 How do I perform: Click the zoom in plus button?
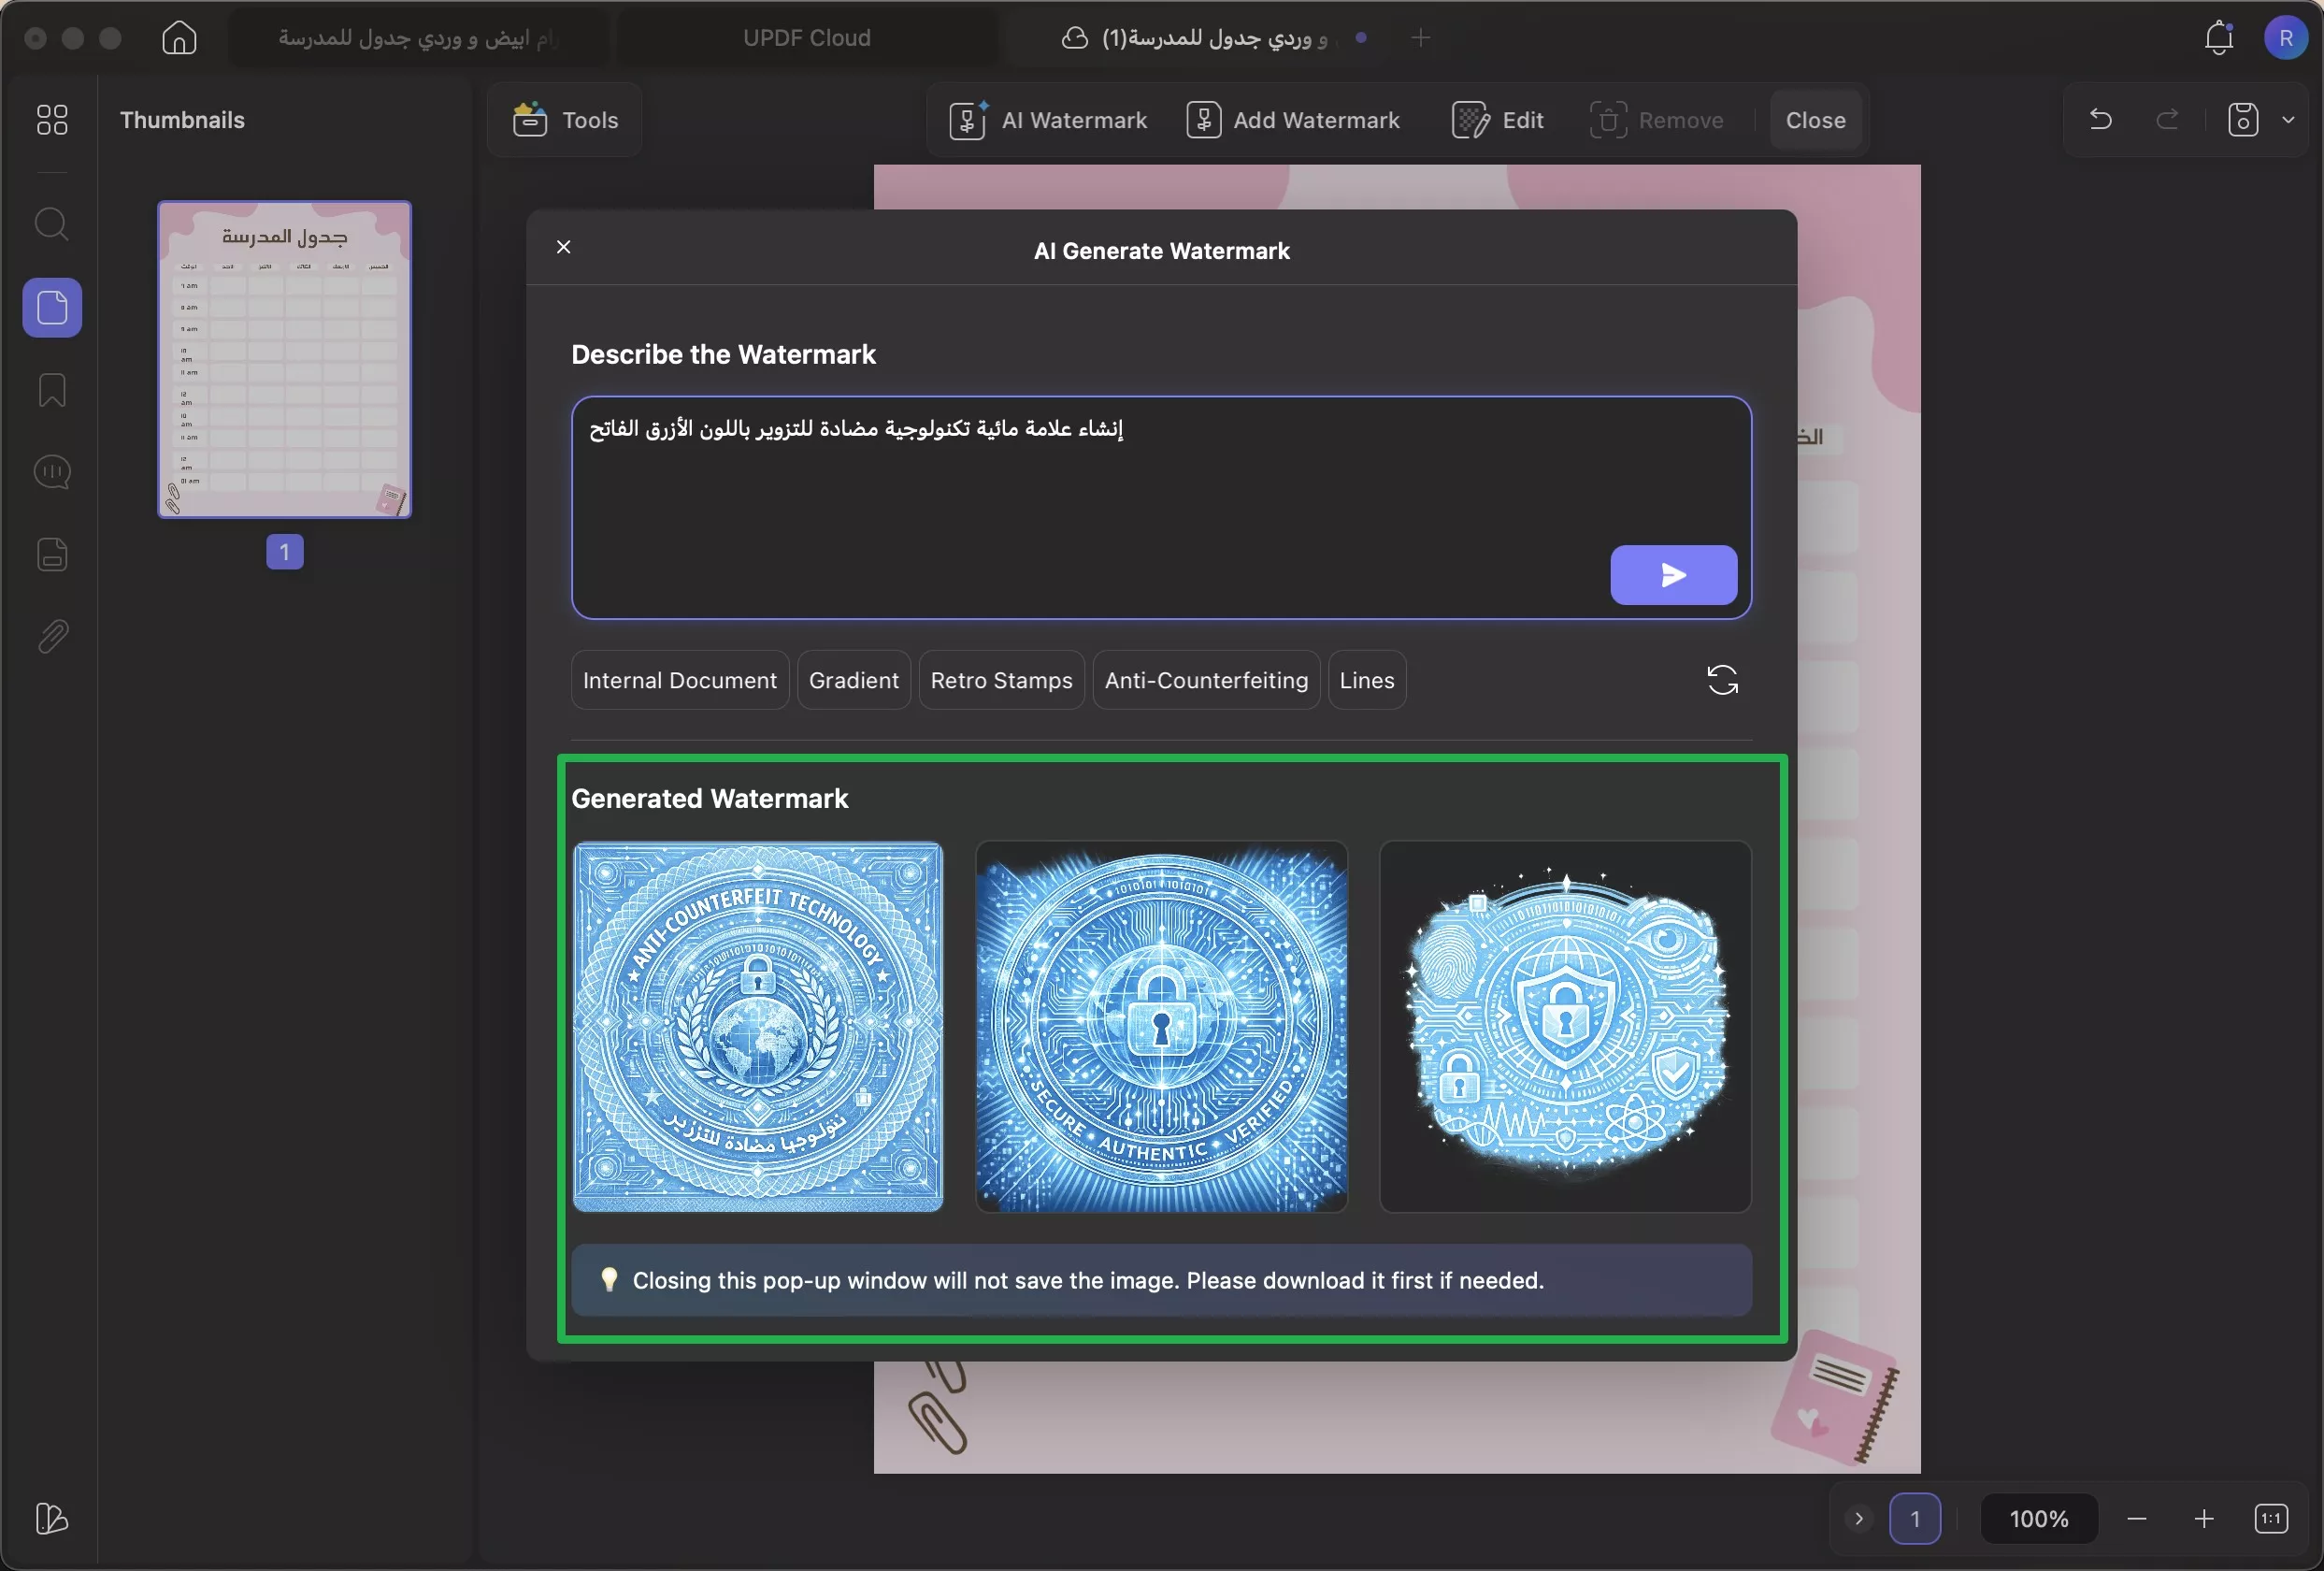[2204, 1518]
